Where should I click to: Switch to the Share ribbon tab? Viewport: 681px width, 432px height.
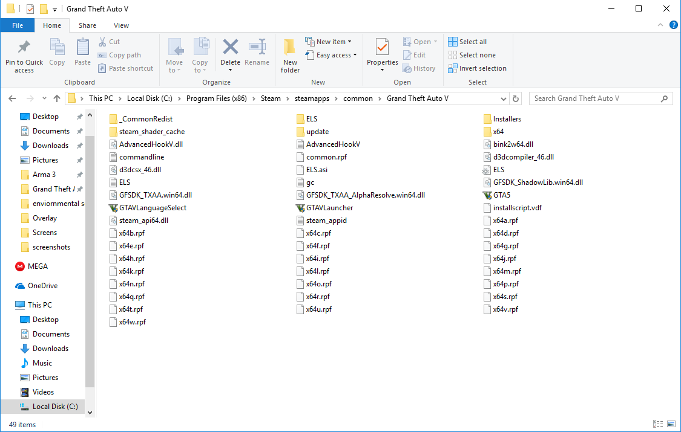87,25
